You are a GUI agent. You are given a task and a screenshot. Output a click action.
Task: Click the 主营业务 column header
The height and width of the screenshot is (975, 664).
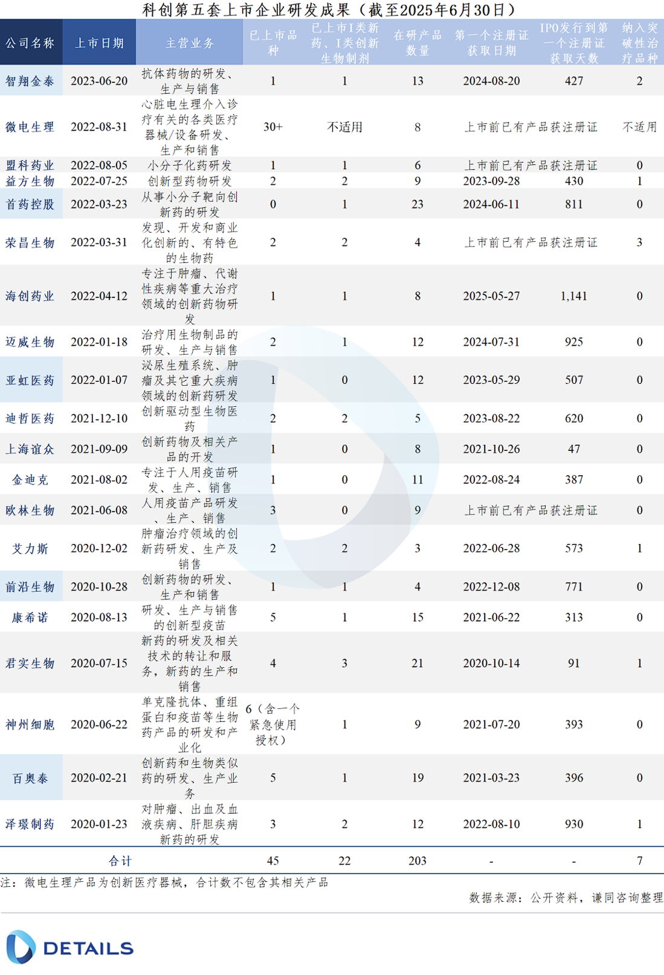tap(190, 43)
